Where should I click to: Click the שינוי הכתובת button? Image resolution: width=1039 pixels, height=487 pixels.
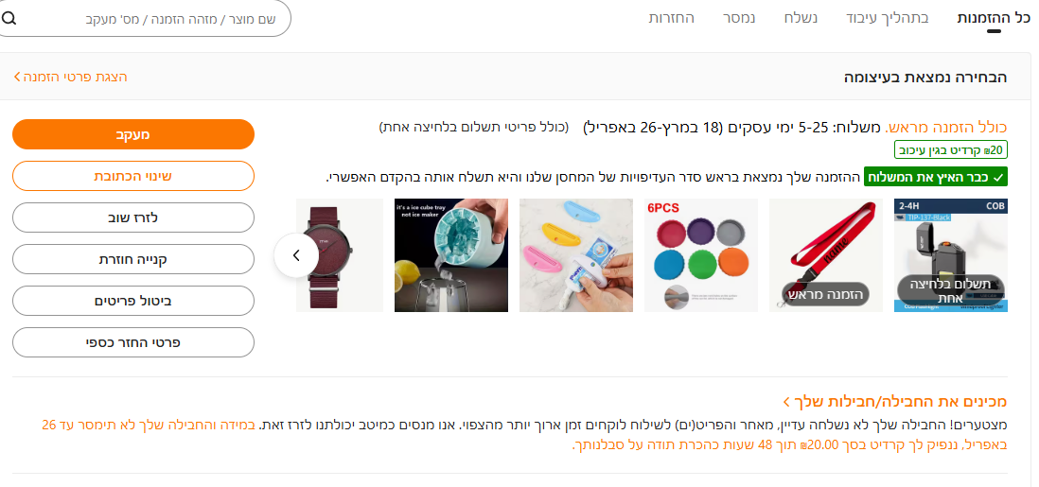click(x=133, y=176)
